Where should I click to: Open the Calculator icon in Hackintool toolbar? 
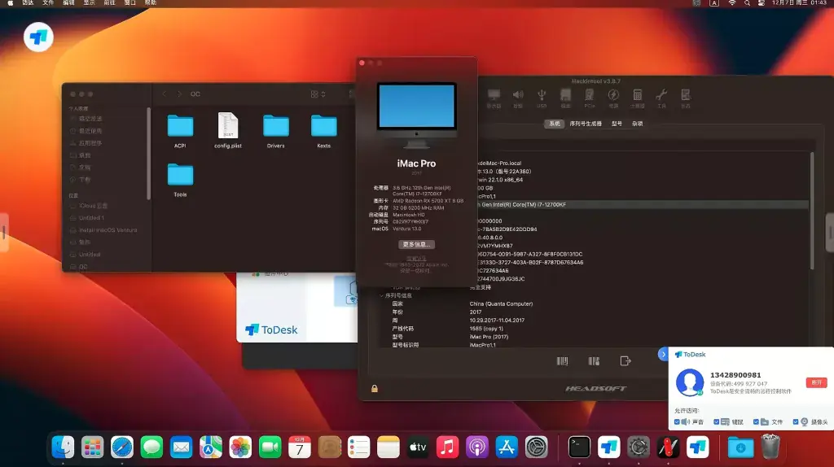click(637, 98)
